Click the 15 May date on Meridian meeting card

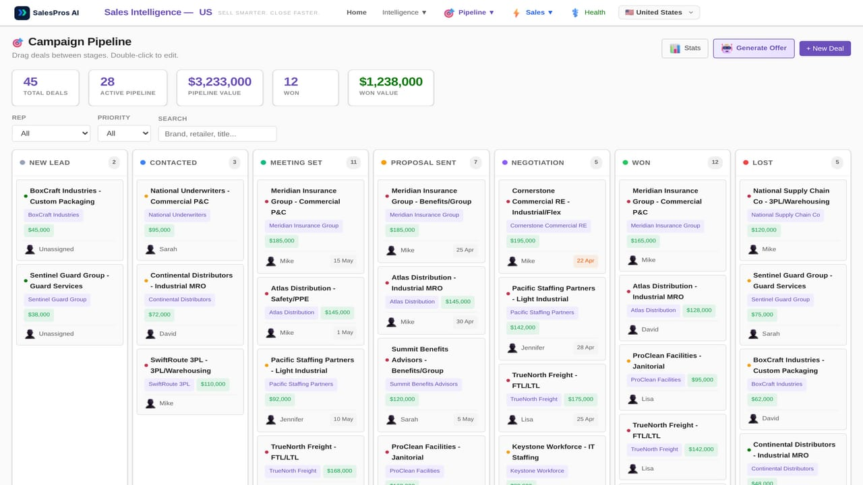(x=343, y=261)
